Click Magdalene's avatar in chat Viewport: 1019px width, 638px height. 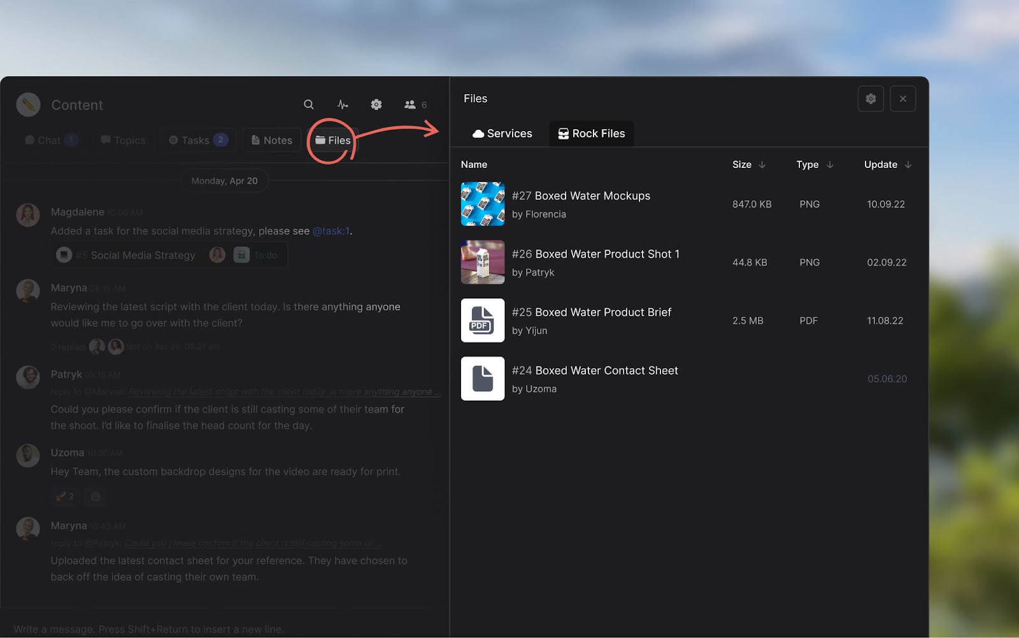click(28, 215)
